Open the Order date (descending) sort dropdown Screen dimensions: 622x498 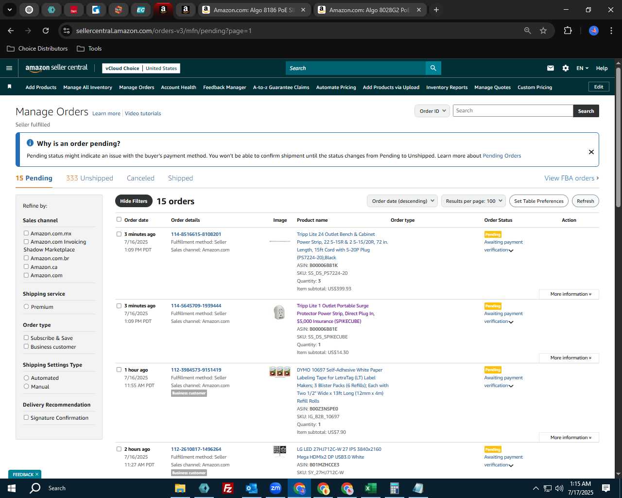pyautogui.click(x=402, y=201)
